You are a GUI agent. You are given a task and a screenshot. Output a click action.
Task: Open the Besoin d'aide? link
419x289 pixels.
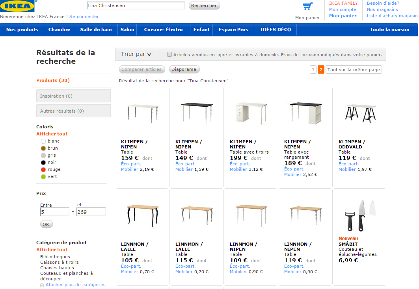[x=383, y=3]
